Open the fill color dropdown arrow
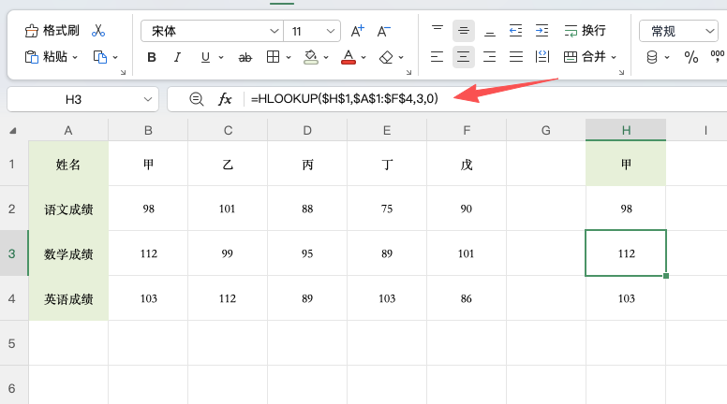 pyautogui.click(x=326, y=57)
